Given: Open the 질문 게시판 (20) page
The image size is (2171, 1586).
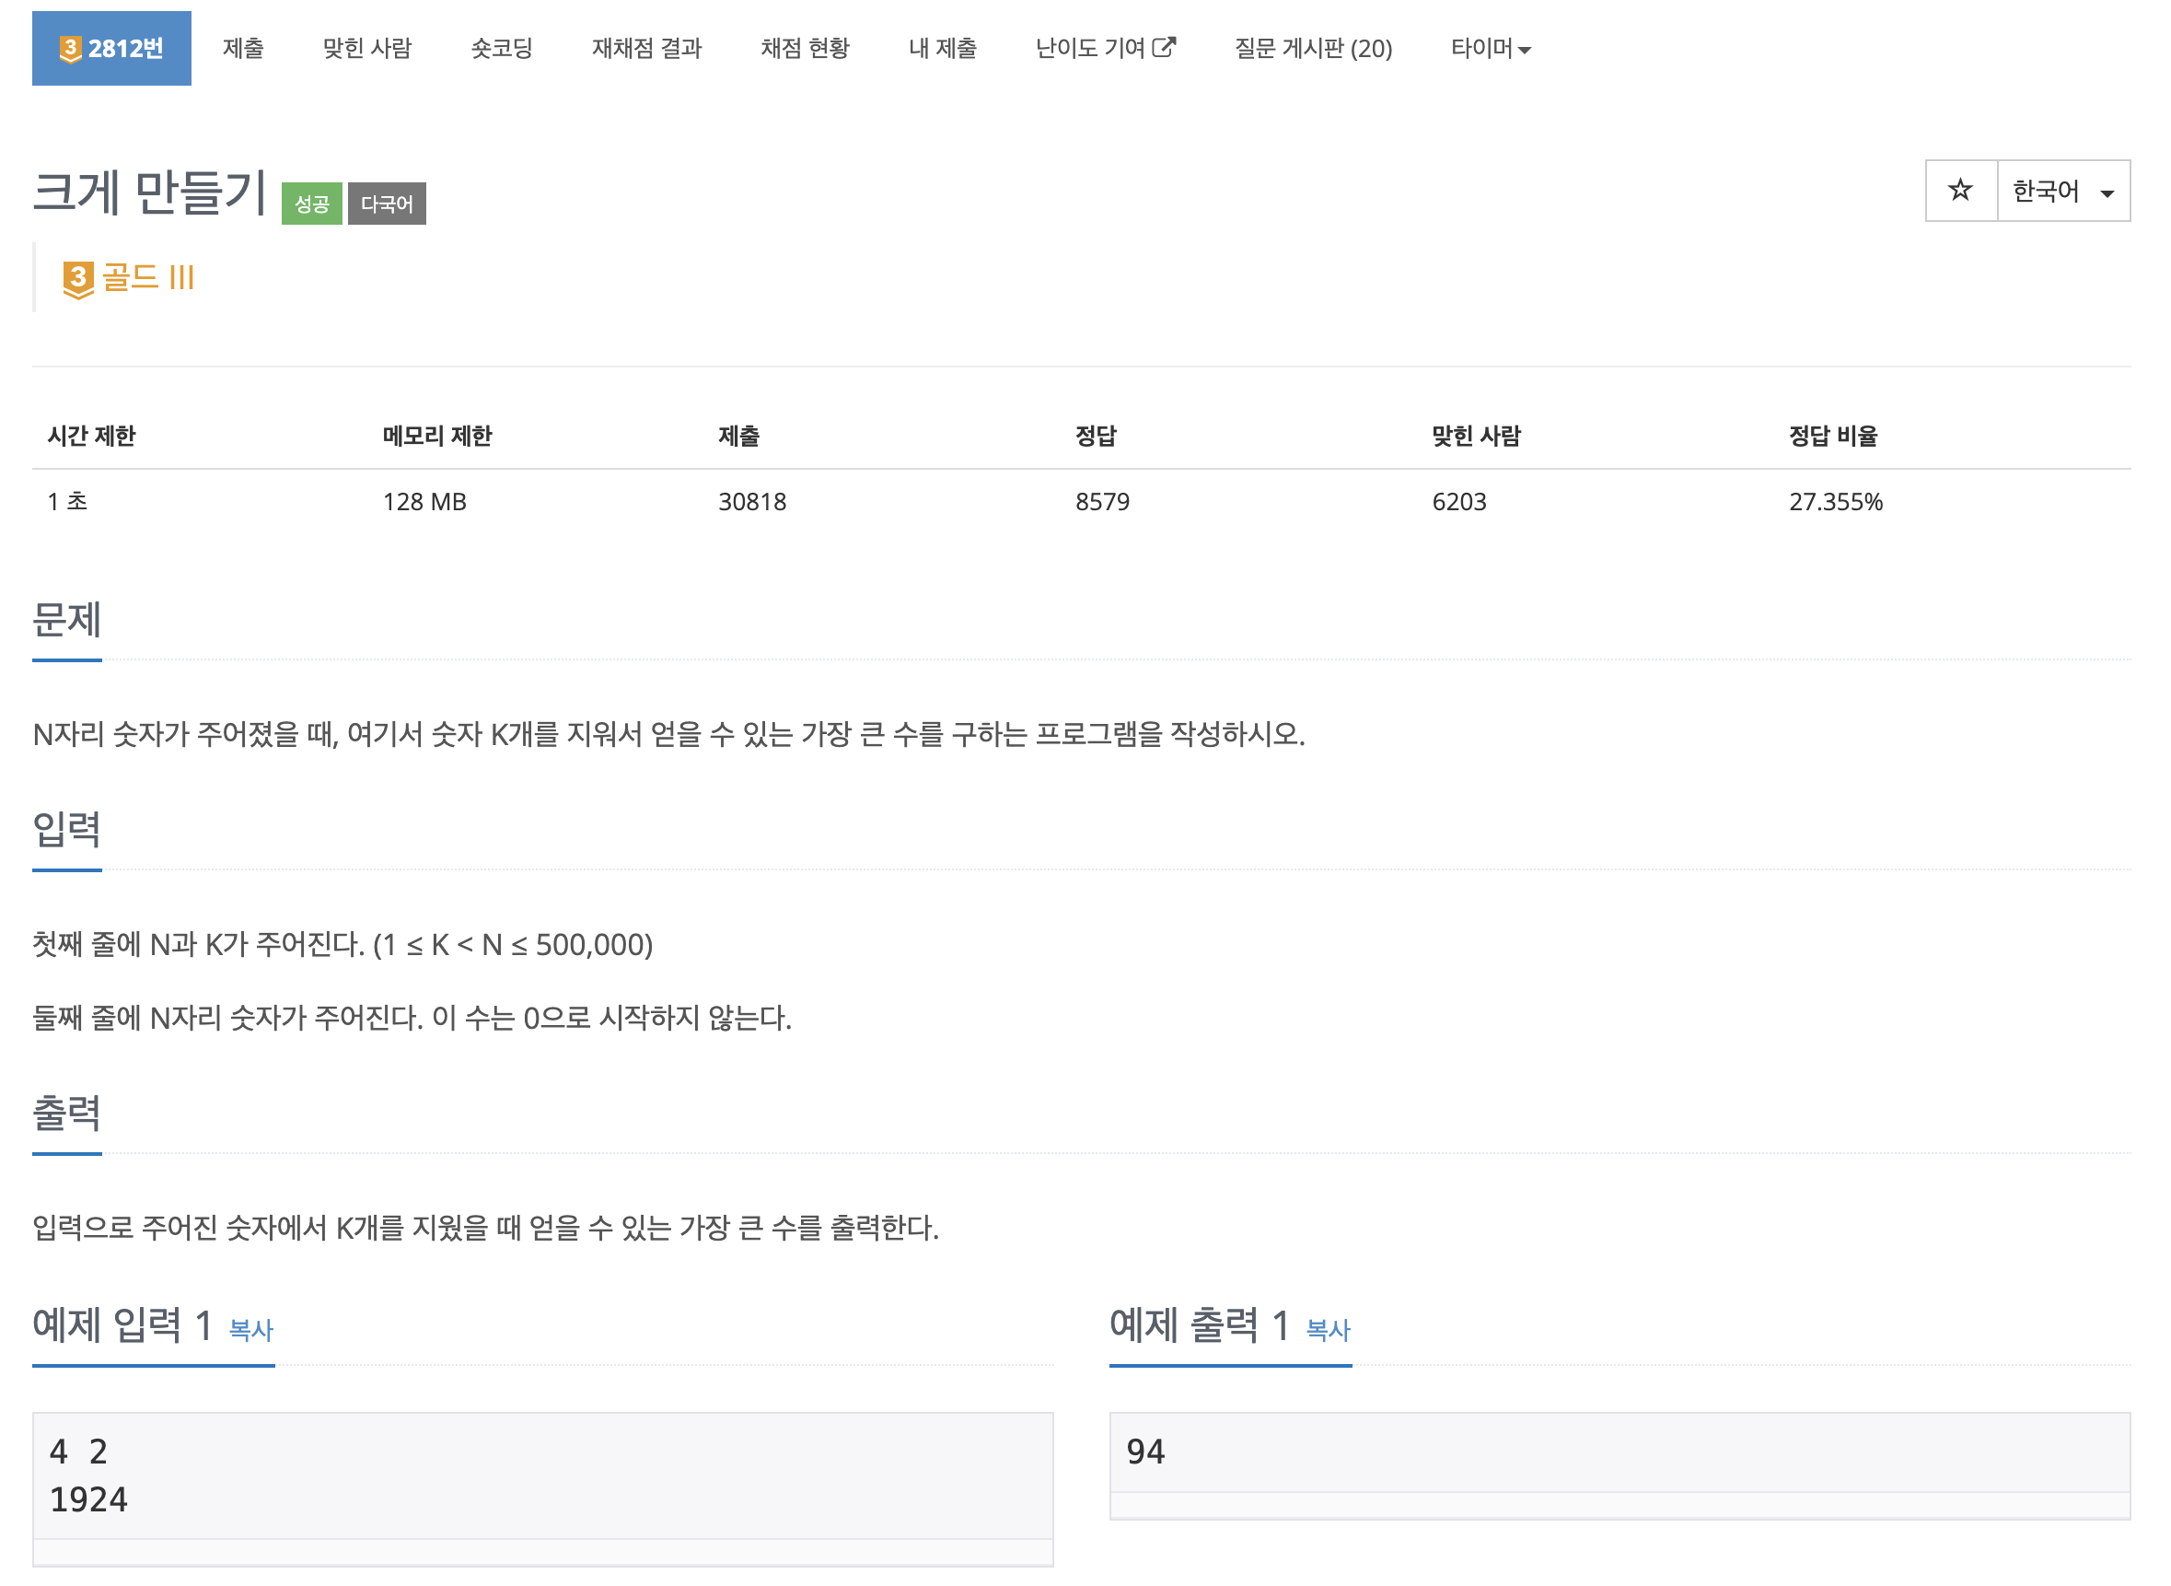Looking at the screenshot, I should [x=1313, y=48].
